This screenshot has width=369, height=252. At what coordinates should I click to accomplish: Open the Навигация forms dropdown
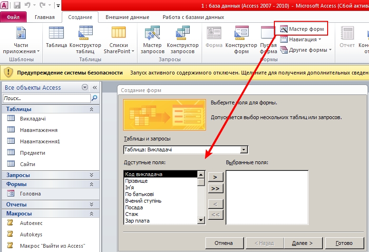tap(301, 39)
